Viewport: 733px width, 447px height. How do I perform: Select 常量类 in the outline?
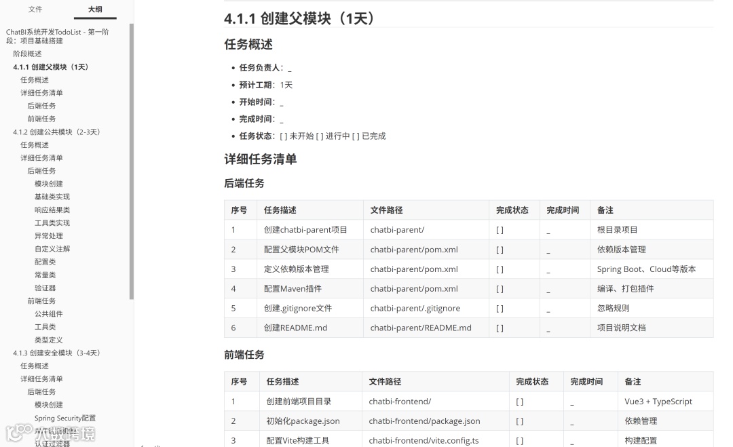point(45,275)
